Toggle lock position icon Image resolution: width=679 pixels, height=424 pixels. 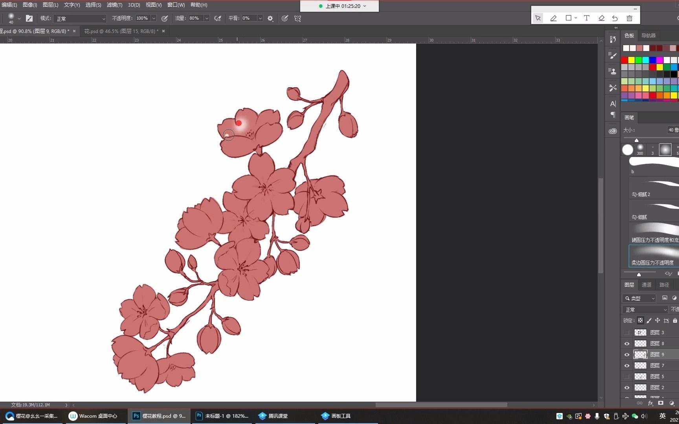657,320
